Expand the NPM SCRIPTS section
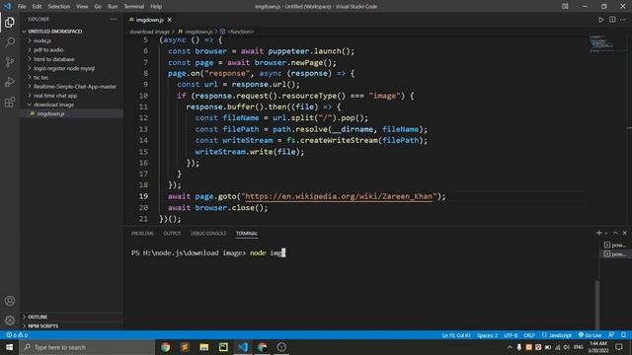Screen dimensions: 632x355 coord(43,326)
